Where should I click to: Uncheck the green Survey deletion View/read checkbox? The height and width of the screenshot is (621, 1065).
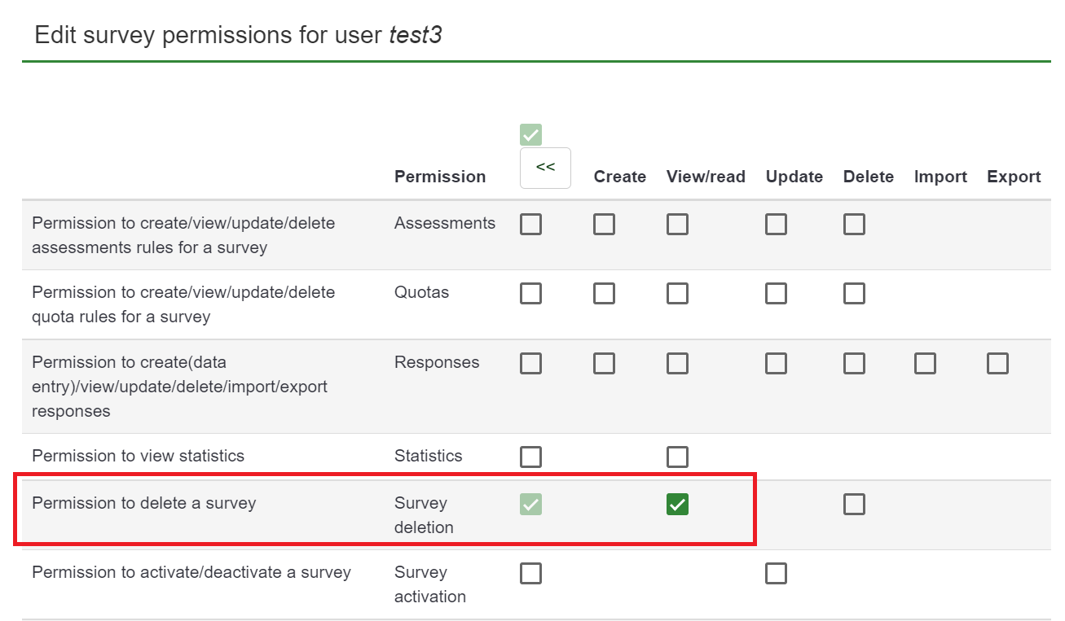pos(677,505)
